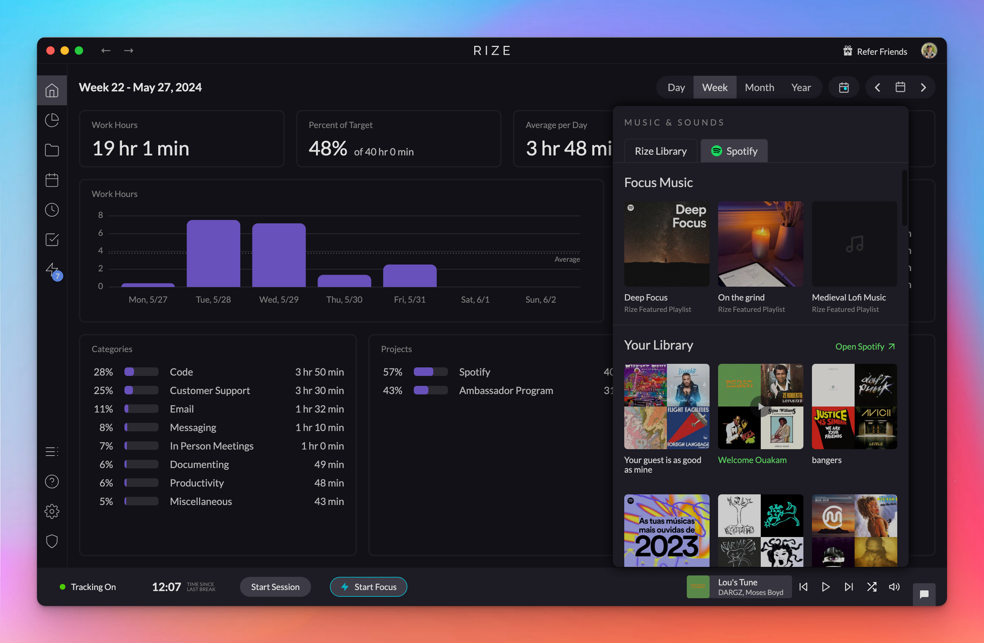Open the pie chart reports sidebar icon
This screenshot has height=643, width=984.
click(x=52, y=120)
